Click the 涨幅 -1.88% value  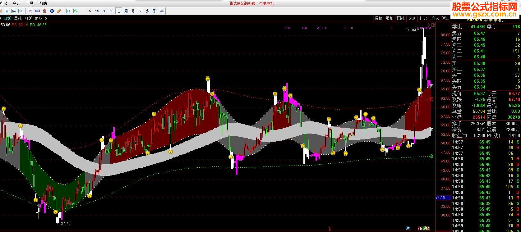478,105
